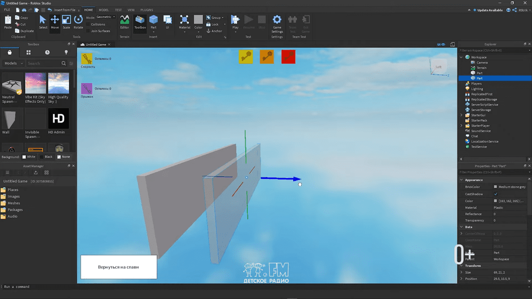Click the Color property swatch
The image size is (532, 299).
point(496,201)
